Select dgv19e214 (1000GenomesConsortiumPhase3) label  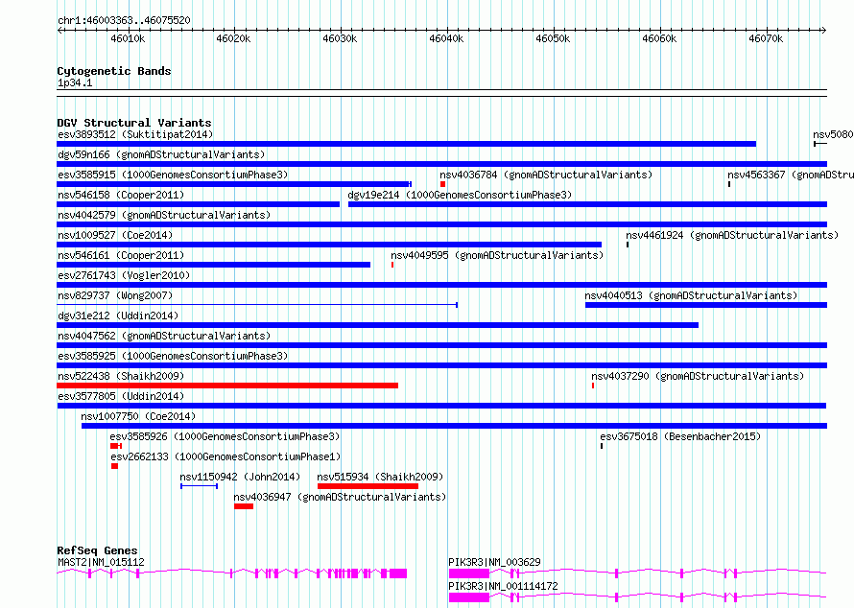click(x=460, y=195)
